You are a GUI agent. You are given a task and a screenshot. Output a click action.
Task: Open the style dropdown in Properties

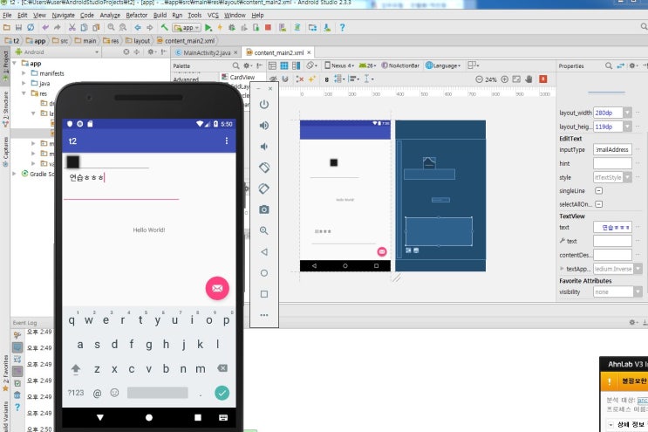[627, 177]
